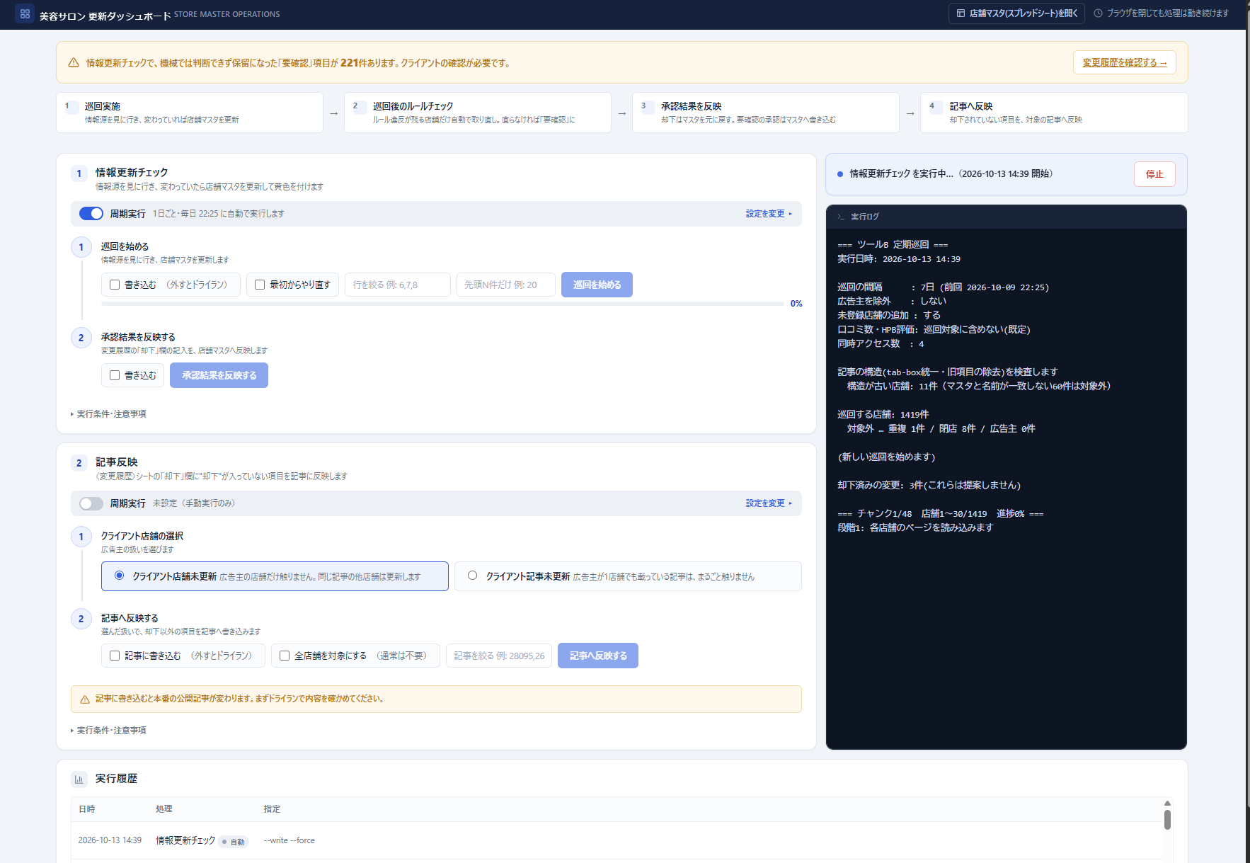Click the warning icon in the 記事 write caution box
Screen dimensions: 1250x863
pyautogui.click(x=85, y=699)
